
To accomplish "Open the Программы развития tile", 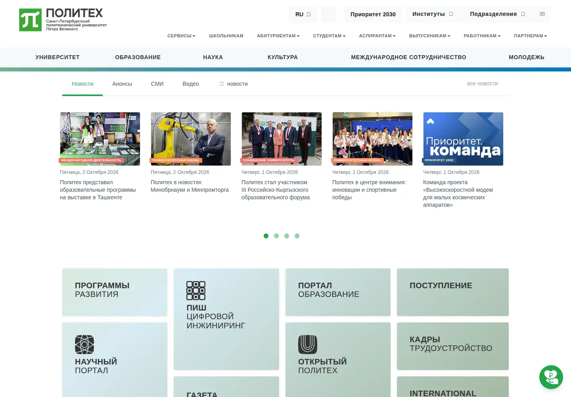I will (115, 292).
